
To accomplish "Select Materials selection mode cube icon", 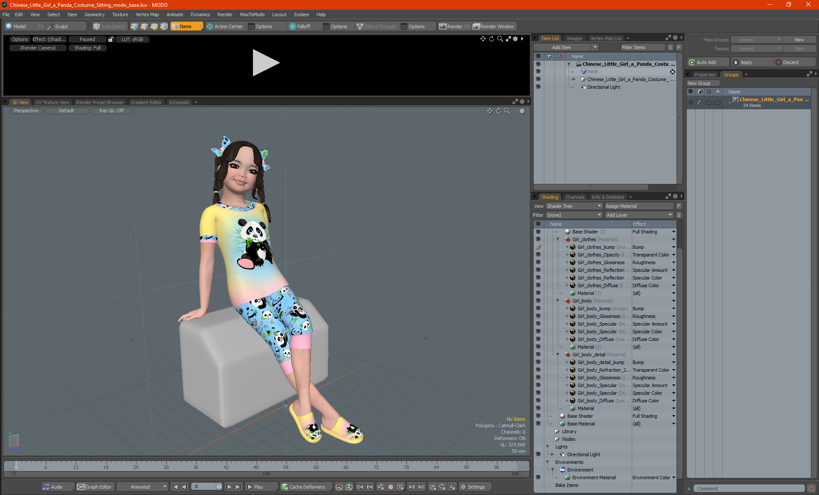I will tap(164, 26).
